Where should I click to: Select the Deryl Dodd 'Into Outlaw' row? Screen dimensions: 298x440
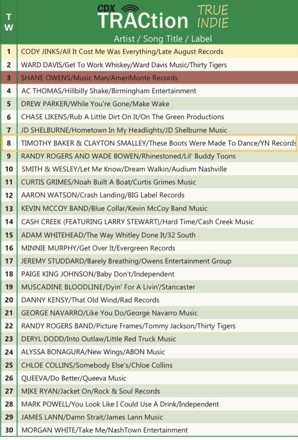[x=149, y=339]
